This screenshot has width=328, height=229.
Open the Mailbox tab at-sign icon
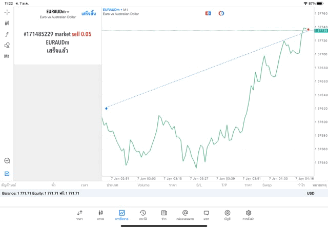pyautogui.click(x=185, y=215)
